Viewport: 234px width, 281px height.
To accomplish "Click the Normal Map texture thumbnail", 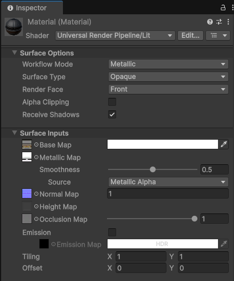I will pyautogui.click(x=27, y=193).
